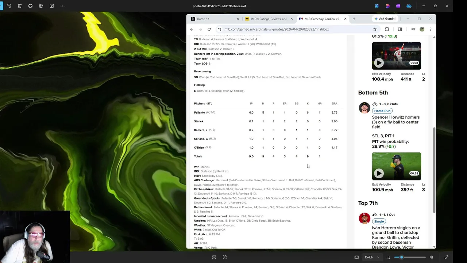Open Pallante pitcher link

(x=199, y=113)
